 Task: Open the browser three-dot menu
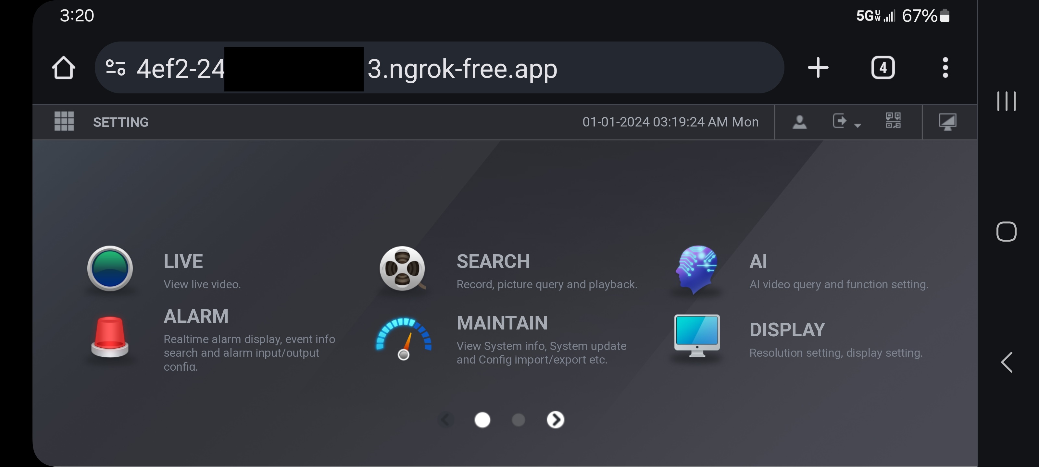click(945, 67)
